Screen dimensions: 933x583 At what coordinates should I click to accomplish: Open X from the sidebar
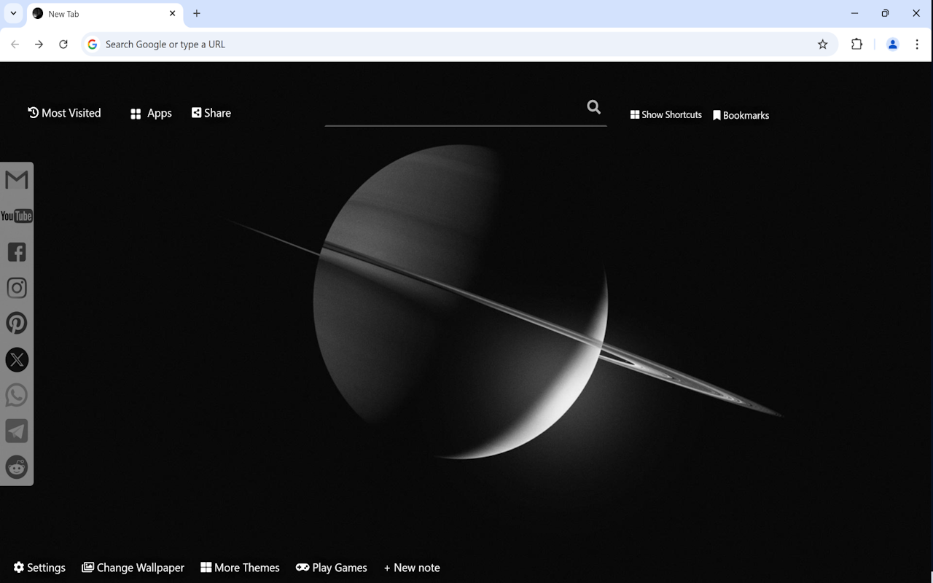(16, 359)
